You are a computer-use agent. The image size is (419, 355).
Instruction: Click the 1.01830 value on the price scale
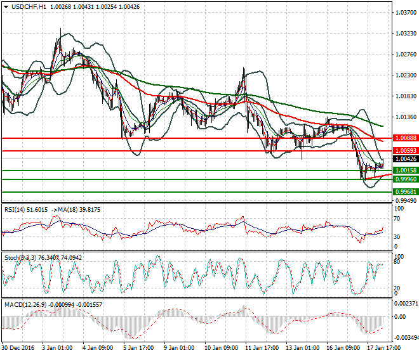[404, 96]
